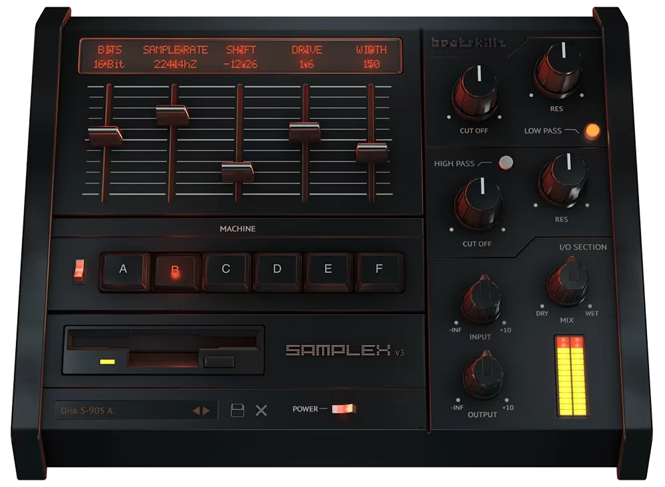Click the 150 width value
The height and width of the screenshot is (487, 665).
pos(371,64)
